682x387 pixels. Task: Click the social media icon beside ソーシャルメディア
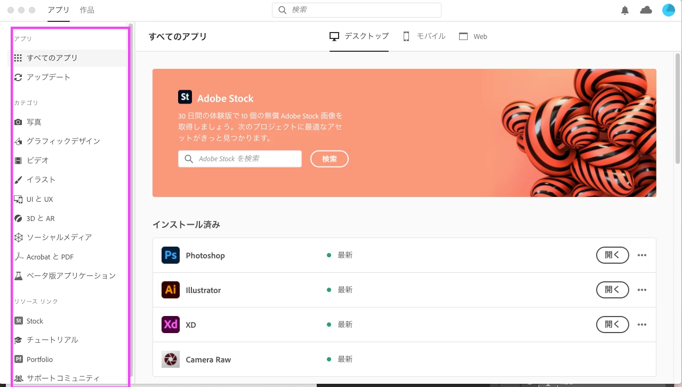click(18, 238)
